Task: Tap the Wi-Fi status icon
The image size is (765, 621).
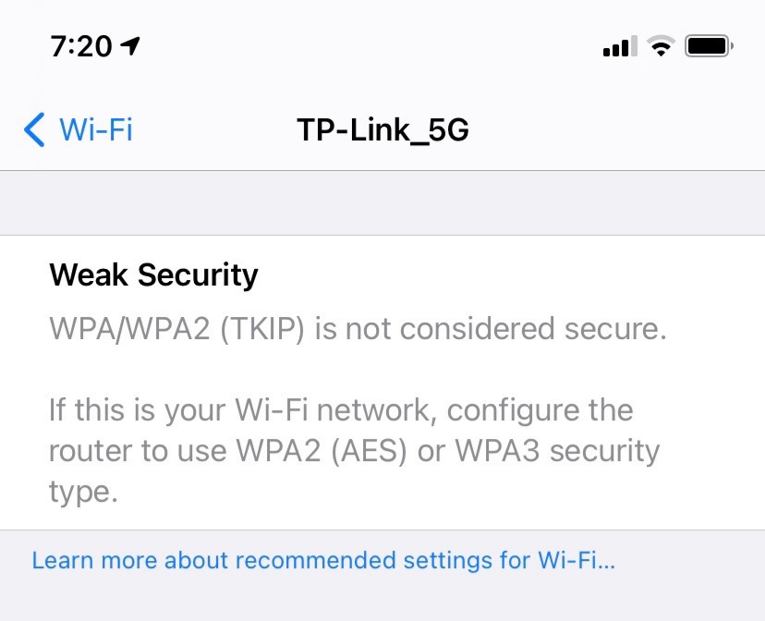Action: click(x=661, y=46)
